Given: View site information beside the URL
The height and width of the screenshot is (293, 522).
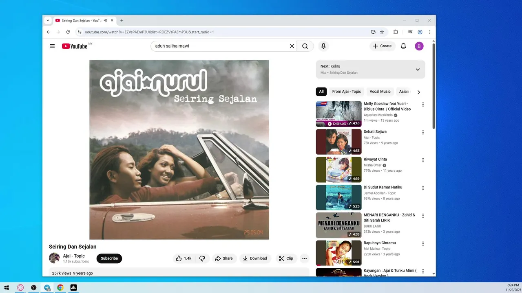Looking at the screenshot, I should [x=80, y=32].
